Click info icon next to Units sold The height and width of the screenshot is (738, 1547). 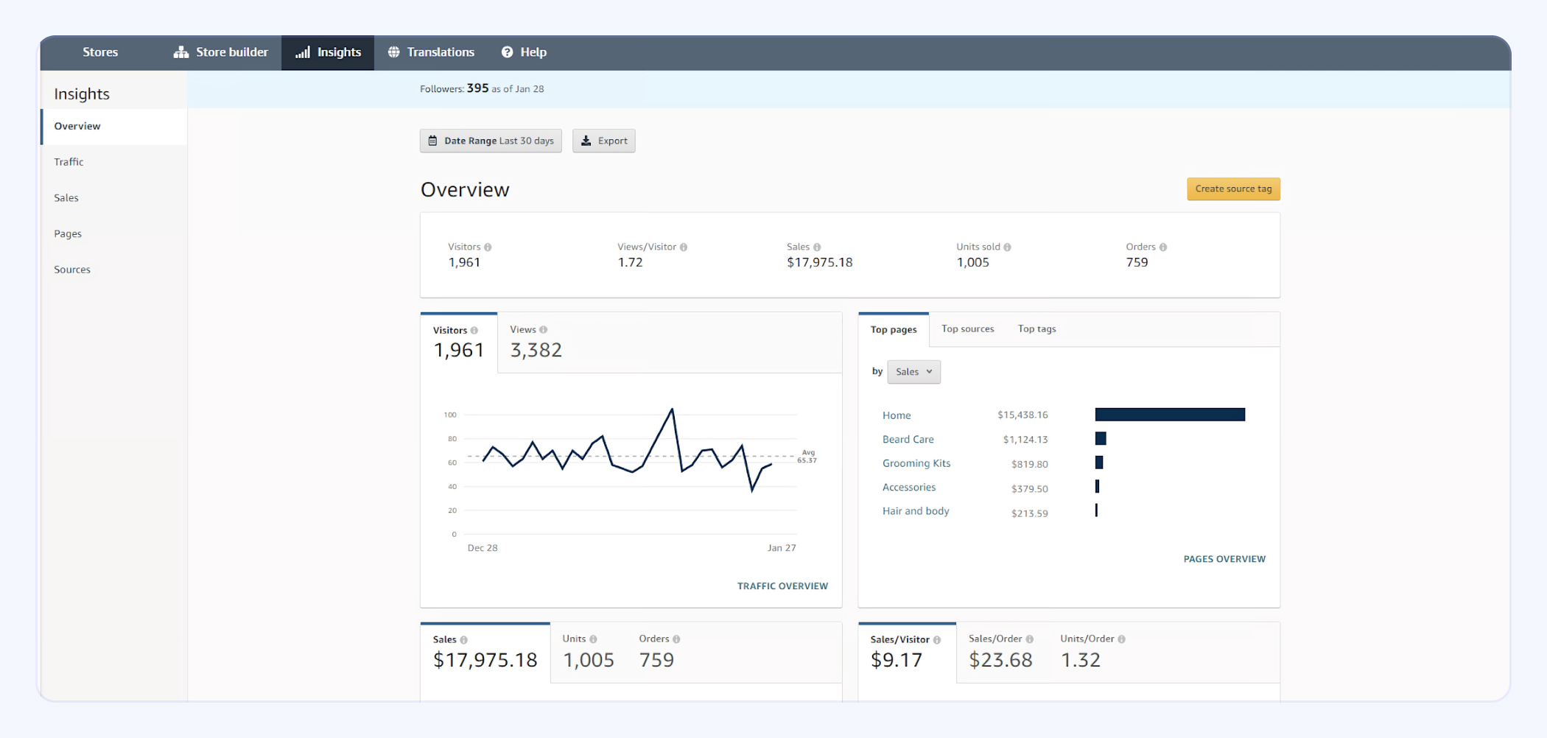pyautogui.click(x=1008, y=247)
